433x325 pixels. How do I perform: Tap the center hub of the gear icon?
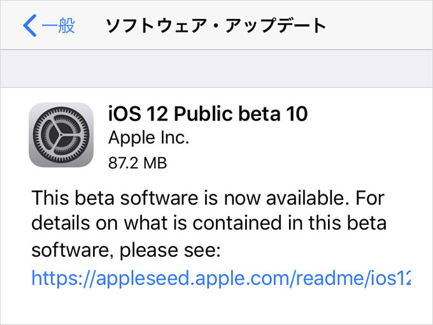61,135
